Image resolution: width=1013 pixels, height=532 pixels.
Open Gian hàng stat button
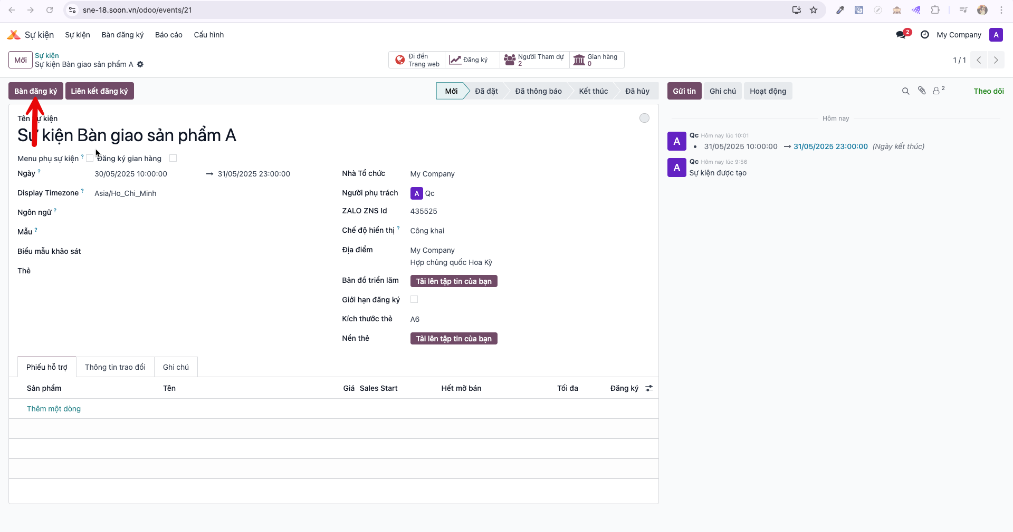point(597,60)
